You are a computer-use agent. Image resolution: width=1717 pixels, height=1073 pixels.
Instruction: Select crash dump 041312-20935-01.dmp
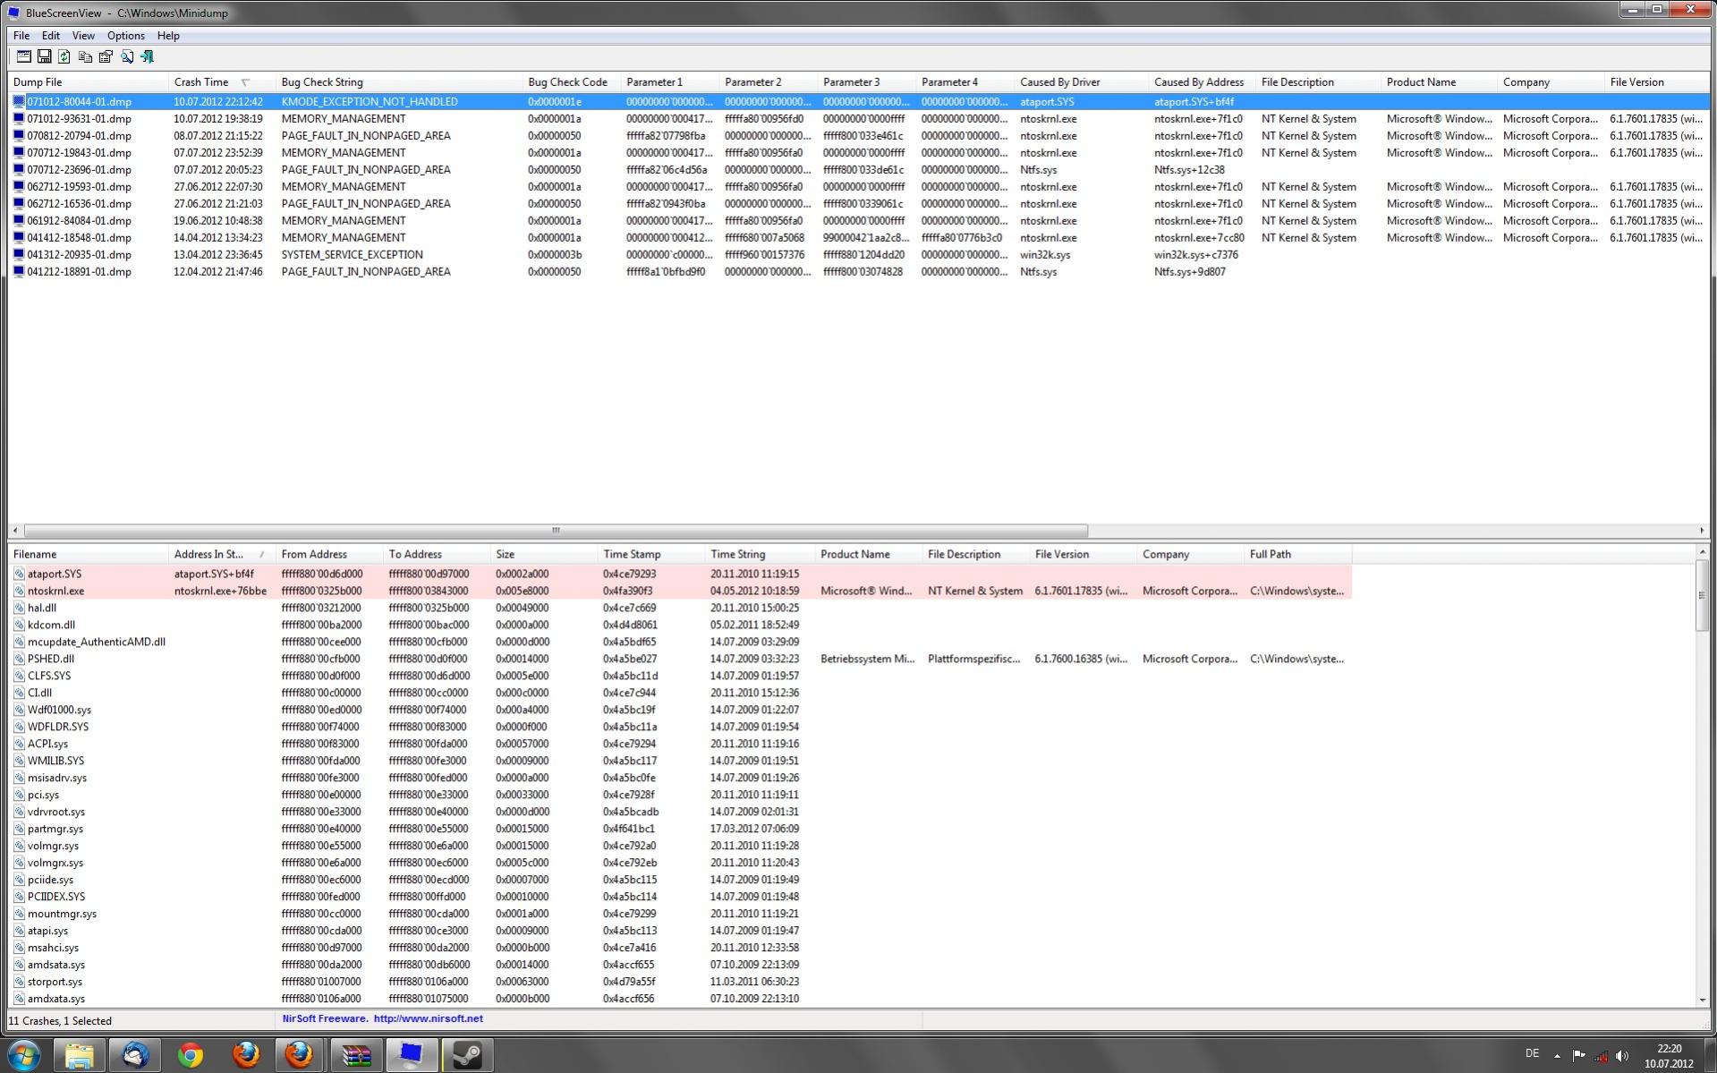(859, 255)
